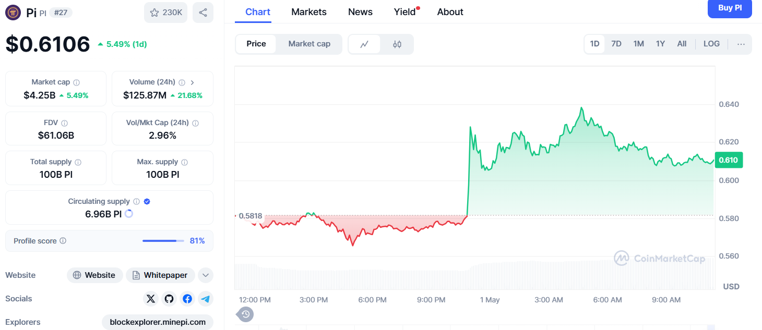Click the $61.06B FDV value
The width and height of the screenshot is (762, 330).
coord(56,136)
